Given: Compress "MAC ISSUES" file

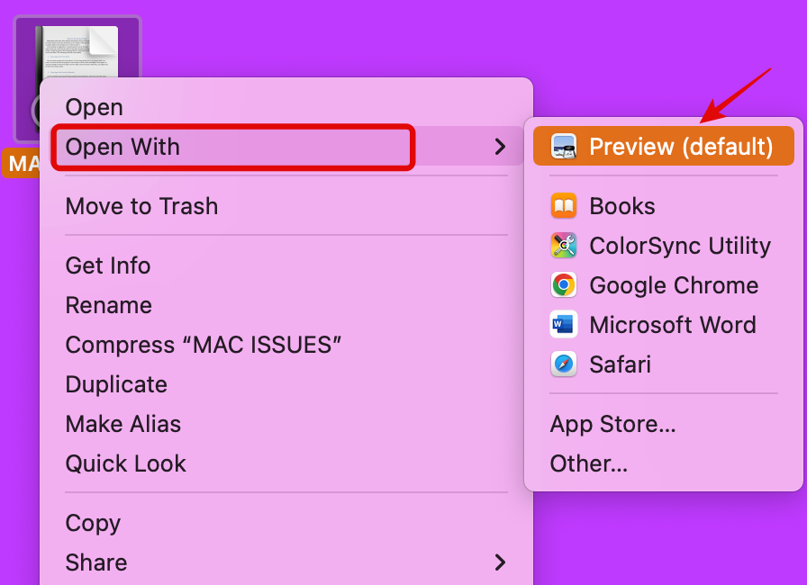Looking at the screenshot, I should coord(204,345).
